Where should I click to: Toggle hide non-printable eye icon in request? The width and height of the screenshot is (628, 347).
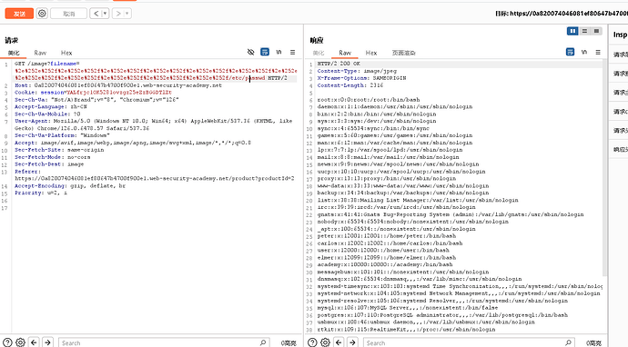click(x=250, y=52)
